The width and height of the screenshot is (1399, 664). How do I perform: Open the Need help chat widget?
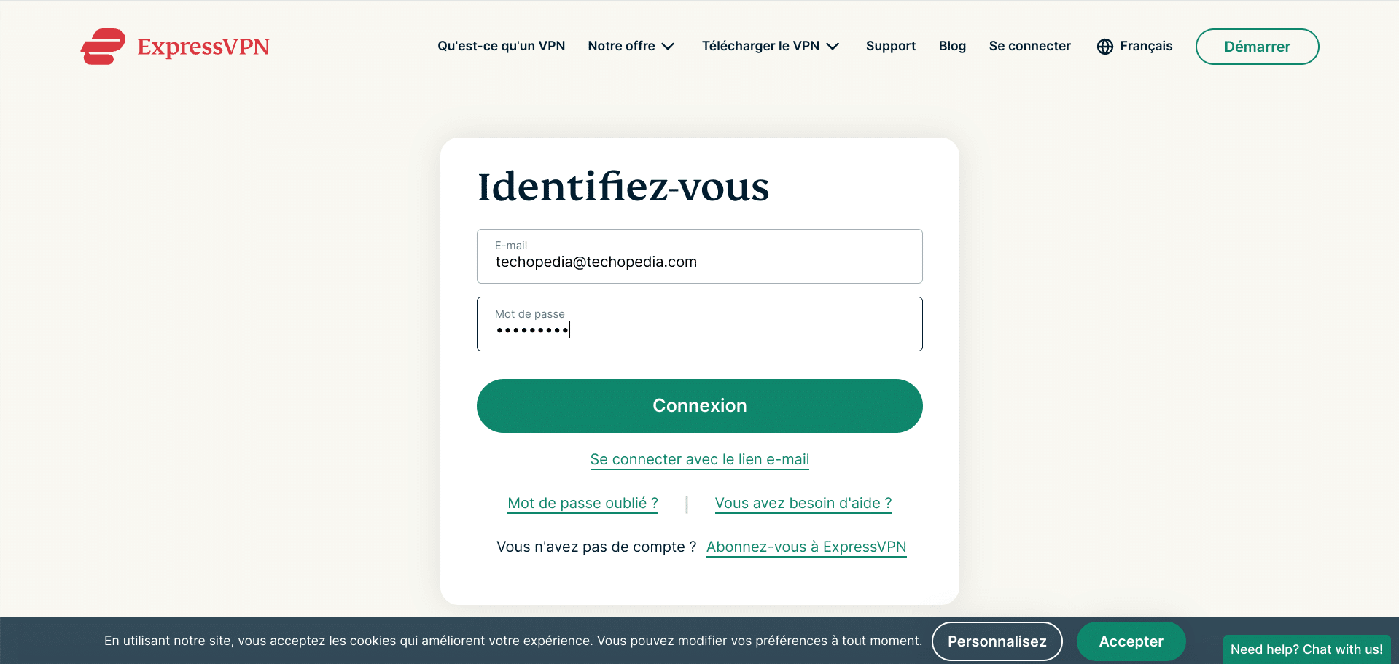click(1306, 649)
